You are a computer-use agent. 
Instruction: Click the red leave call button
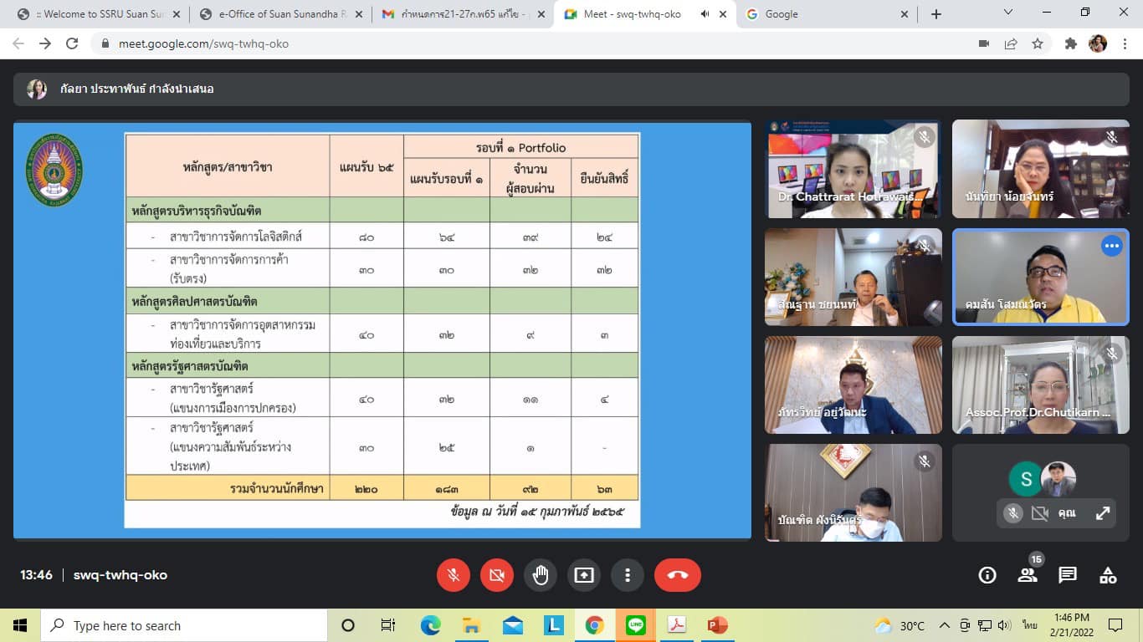677,575
